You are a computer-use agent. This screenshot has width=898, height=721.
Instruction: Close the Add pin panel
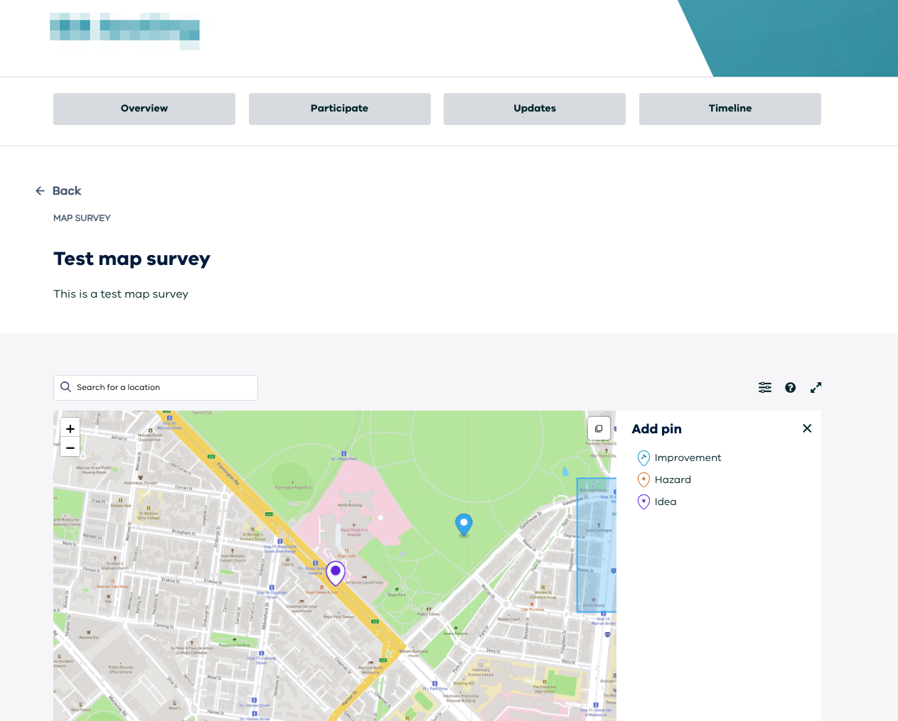coord(806,428)
